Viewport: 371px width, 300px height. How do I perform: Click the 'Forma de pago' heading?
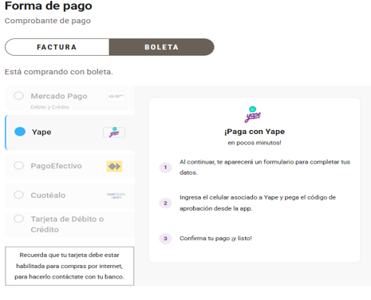pos(49,6)
